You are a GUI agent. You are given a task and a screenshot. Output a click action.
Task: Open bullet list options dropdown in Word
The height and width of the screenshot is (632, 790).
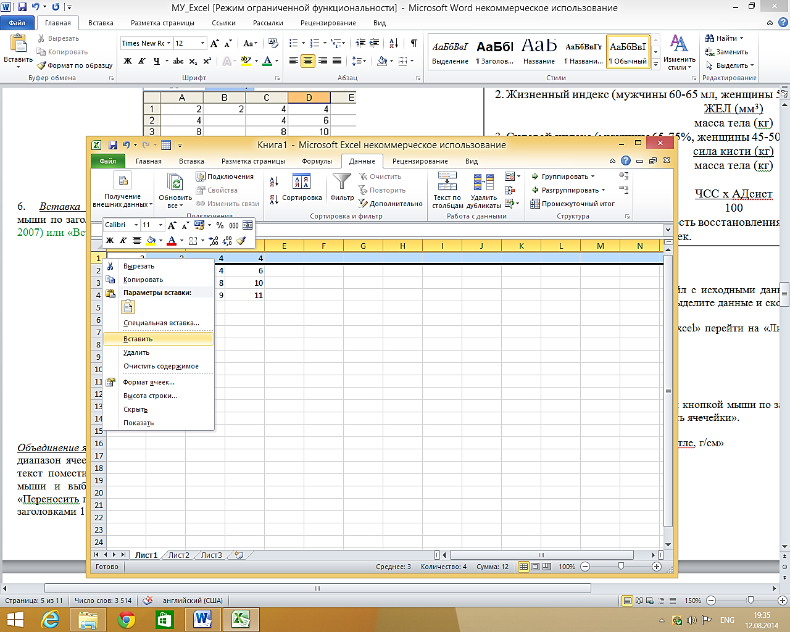302,43
